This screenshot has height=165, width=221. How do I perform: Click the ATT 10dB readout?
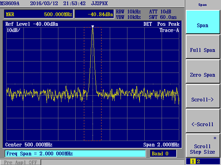pos(160,12)
